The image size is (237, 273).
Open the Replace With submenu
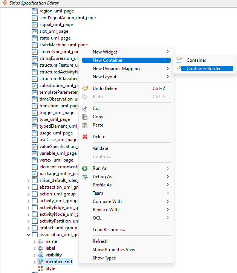pos(126,210)
